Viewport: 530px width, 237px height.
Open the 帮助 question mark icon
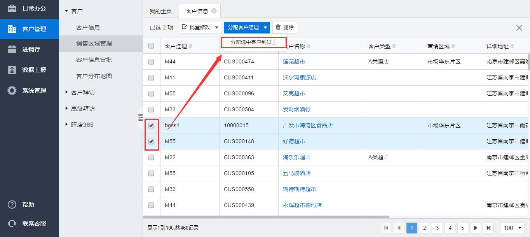[12, 205]
